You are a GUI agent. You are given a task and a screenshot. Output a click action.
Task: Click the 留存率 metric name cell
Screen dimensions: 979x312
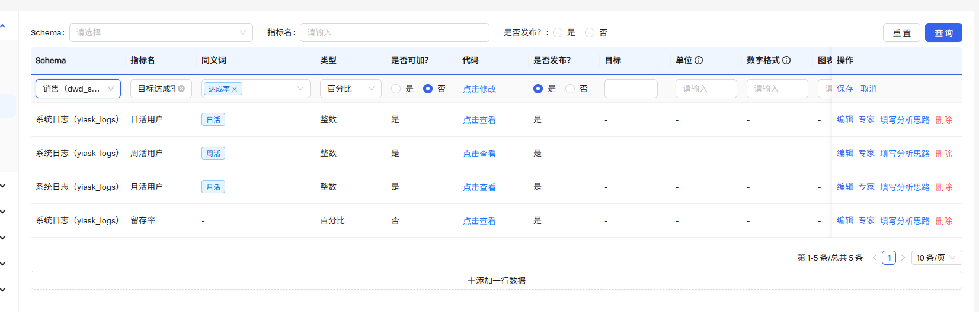point(143,220)
